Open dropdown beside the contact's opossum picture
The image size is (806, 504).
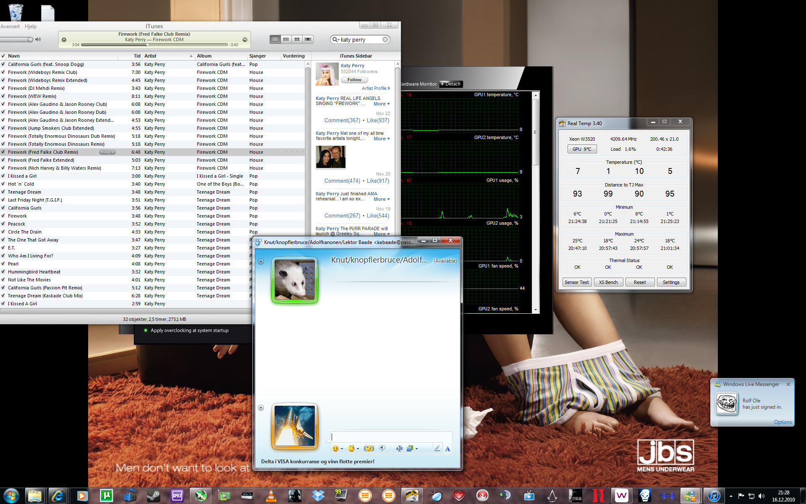tap(261, 261)
